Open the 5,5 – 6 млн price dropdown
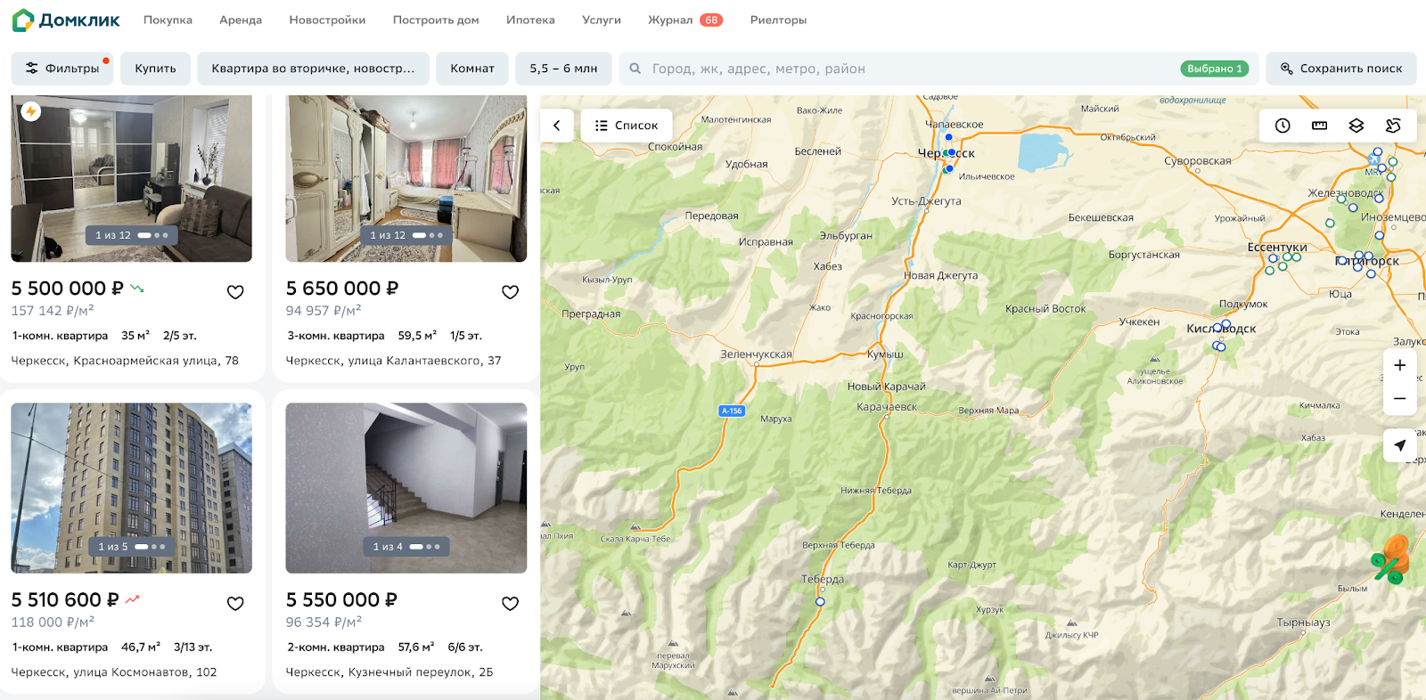The height and width of the screenshot is (700, 1426). click(x=563, y=69)
